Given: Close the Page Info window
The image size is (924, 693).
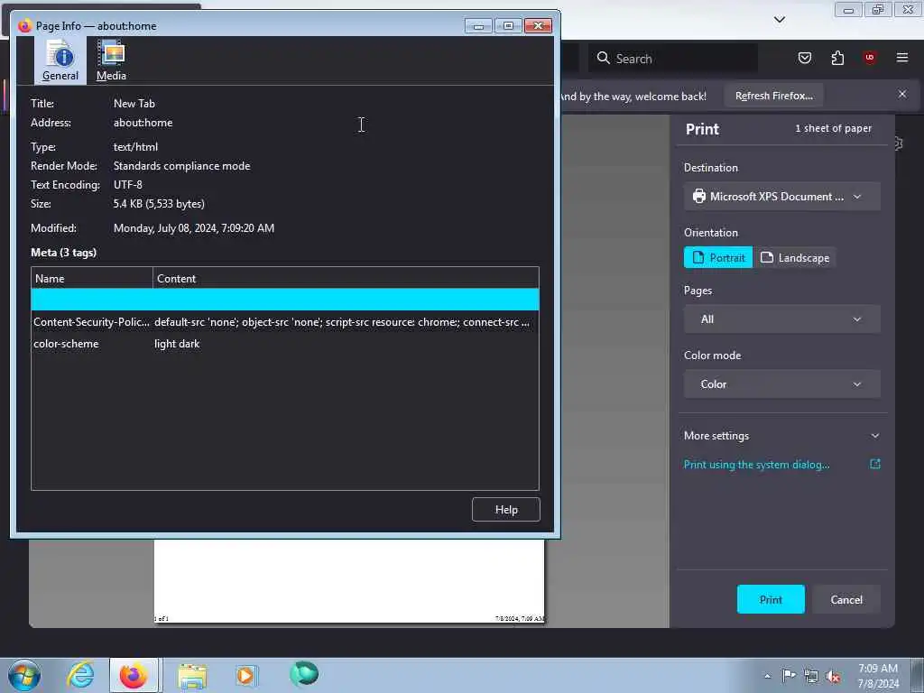Looking at the screenshot, I should (x=538, y=25).
